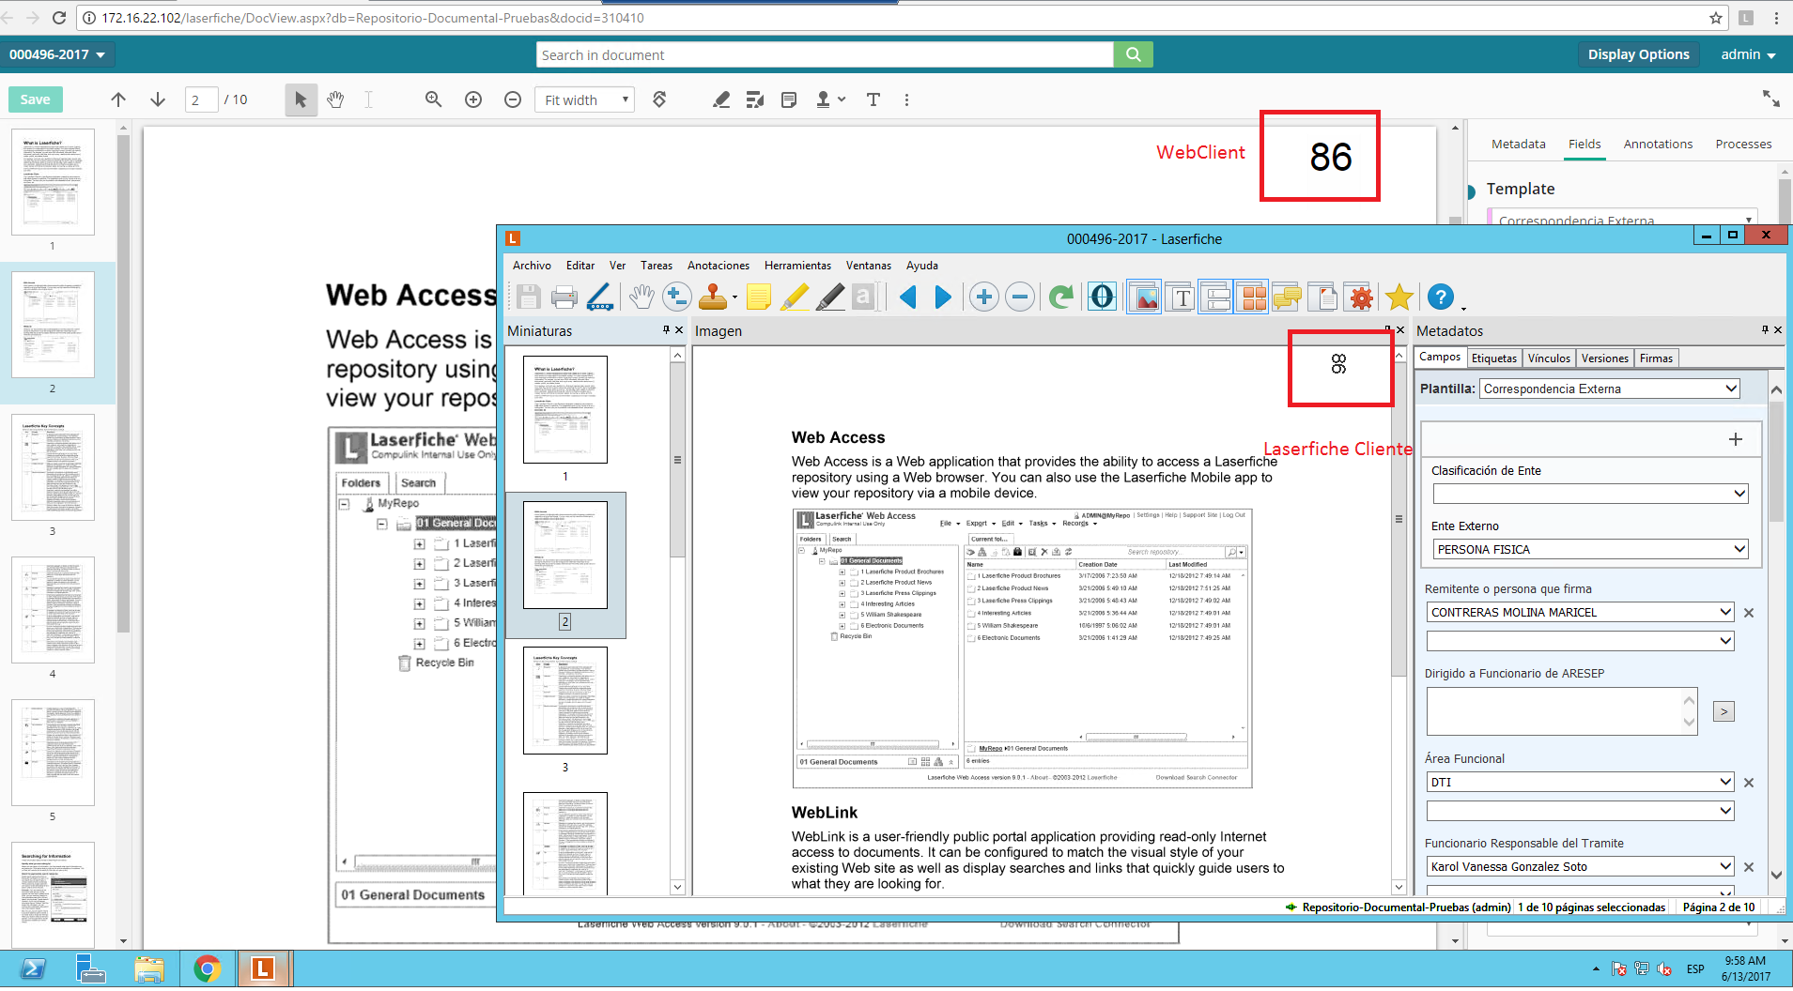Click the red gear settings icon
This screenshot has width=1793, height=991.
pyautogui.click(x=1360, y=297)
